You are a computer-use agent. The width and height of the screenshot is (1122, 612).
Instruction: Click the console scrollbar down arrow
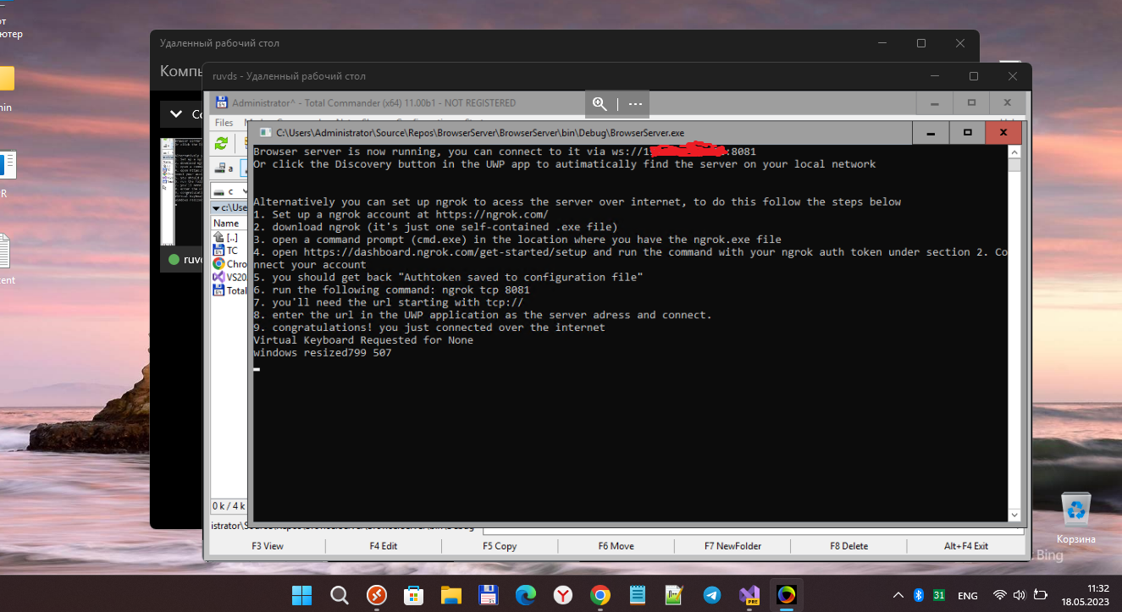[1014, 514]
